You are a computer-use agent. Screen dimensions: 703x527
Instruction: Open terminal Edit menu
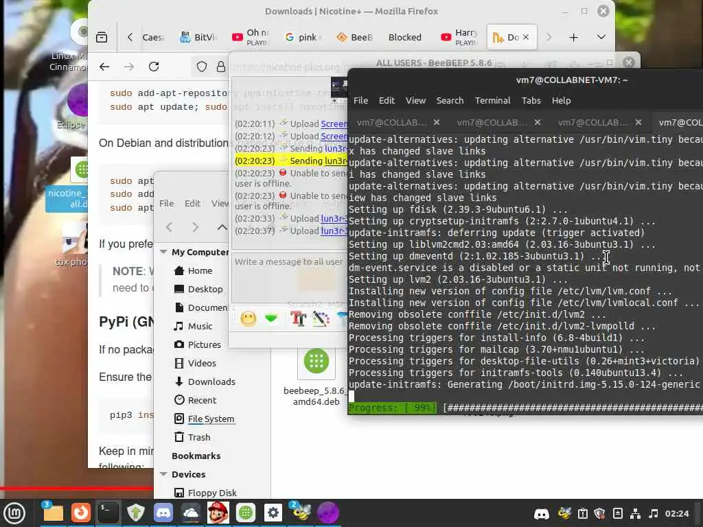[x=387, y=100]
